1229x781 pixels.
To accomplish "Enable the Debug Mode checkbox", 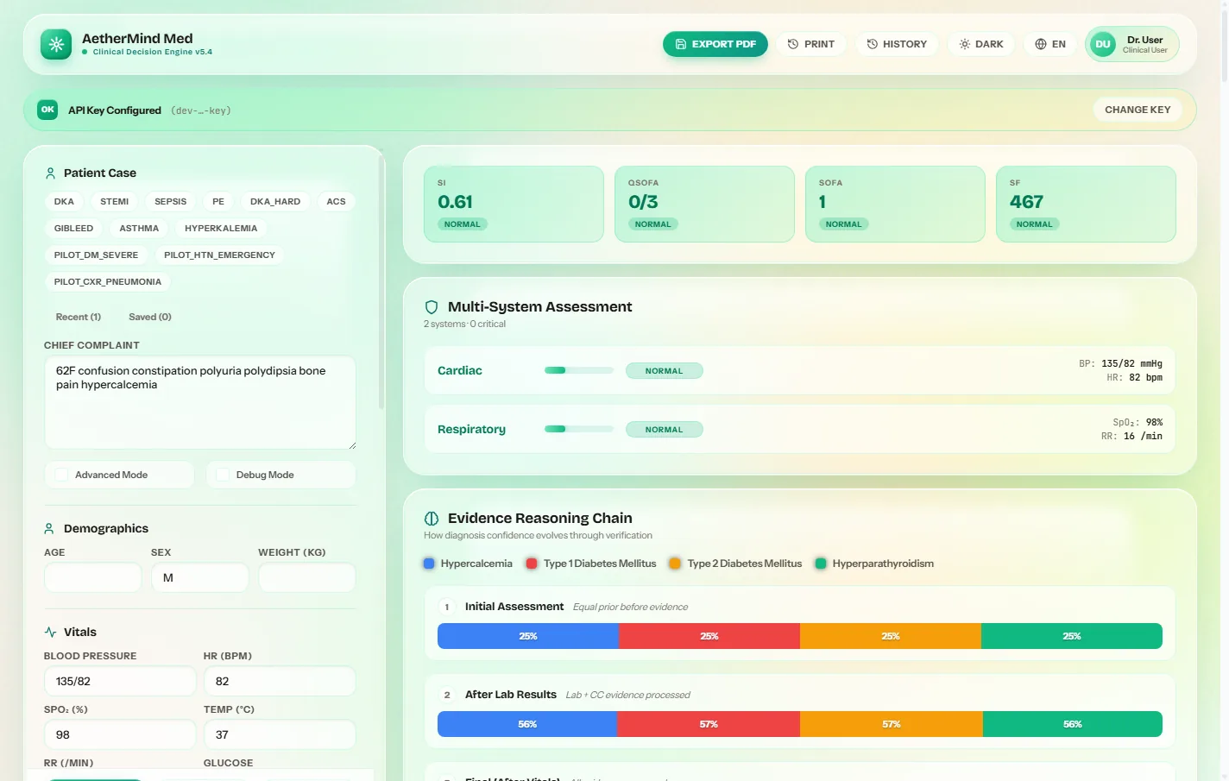I will [223, 475].
